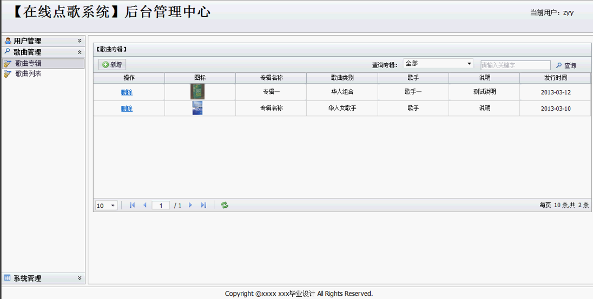Select the 测试说明 cell

484,92
